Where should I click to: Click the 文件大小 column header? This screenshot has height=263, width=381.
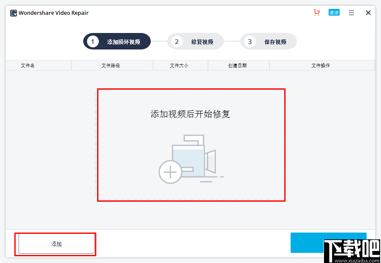click(x=180, y=65)
